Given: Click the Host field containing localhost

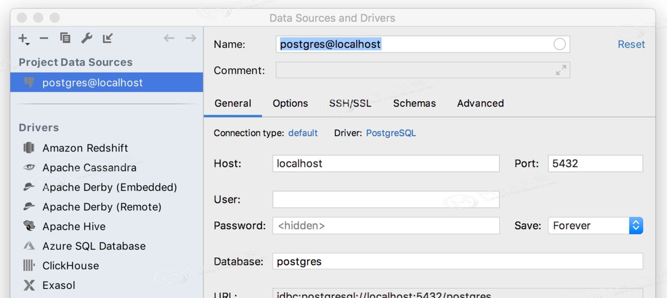Looking at the screenshot, I should (386, 164).
